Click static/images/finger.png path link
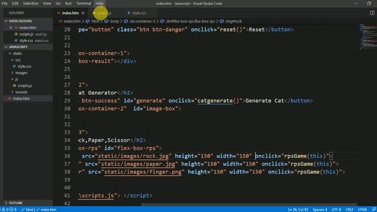Image resolution: width=377 pixels, height=212 pixels. [x=143, y=172]
